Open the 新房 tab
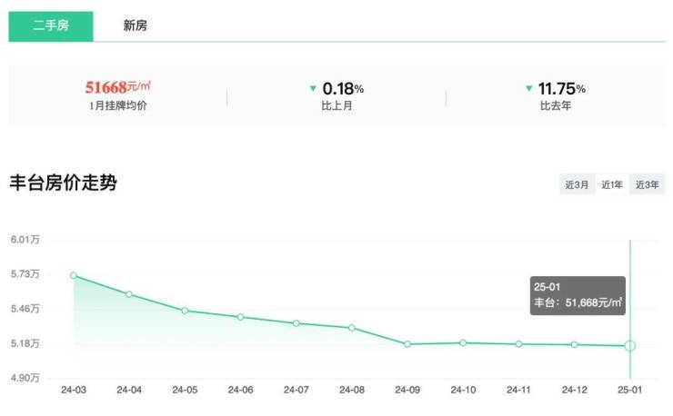673x416 pixels. [136, 25]
